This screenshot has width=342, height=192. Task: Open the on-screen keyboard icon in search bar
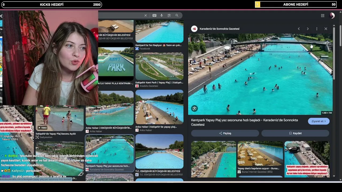[154, 15]
